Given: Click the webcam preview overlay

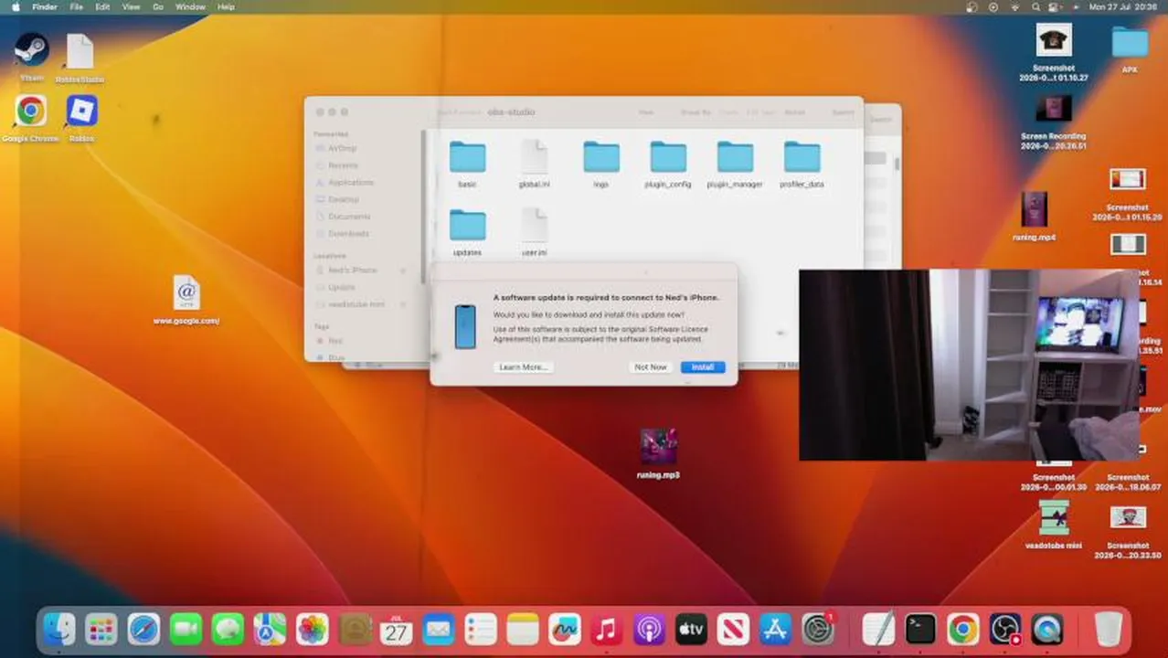Looking at the screenshot, I should 969,365.
